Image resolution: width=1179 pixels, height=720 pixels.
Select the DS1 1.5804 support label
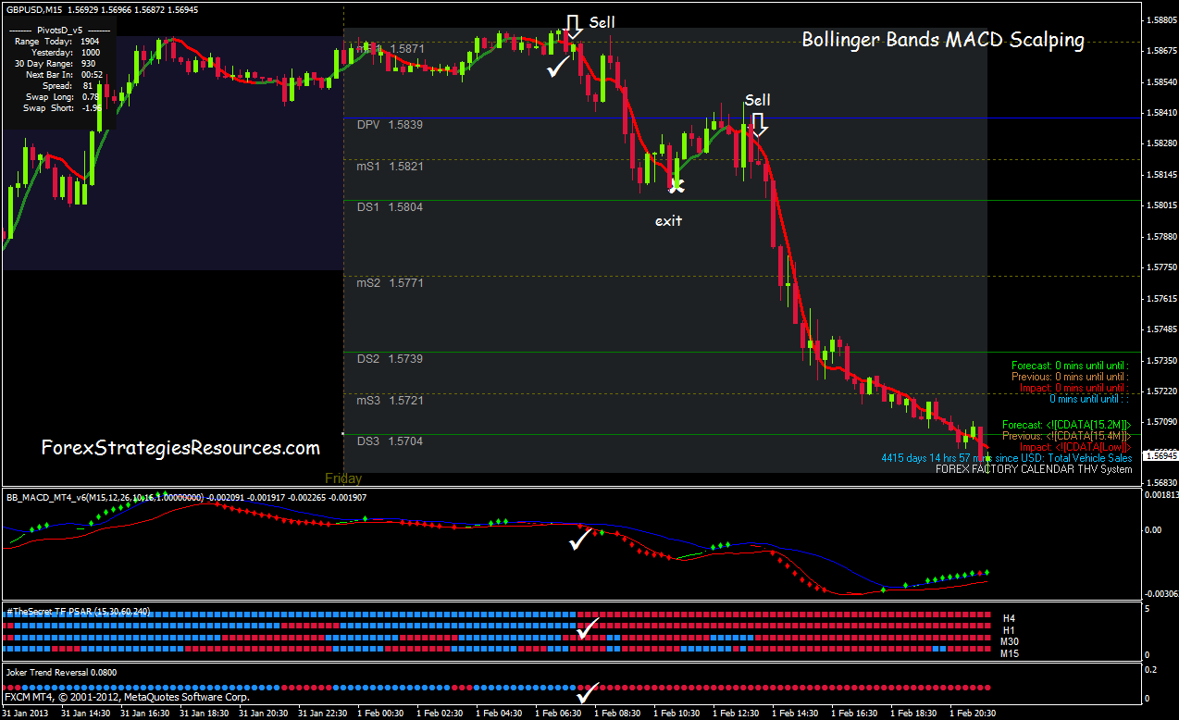pos(390,207)
